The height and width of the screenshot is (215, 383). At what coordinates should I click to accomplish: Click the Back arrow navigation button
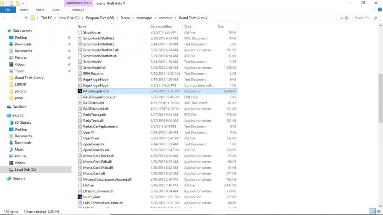click(6, 18)
